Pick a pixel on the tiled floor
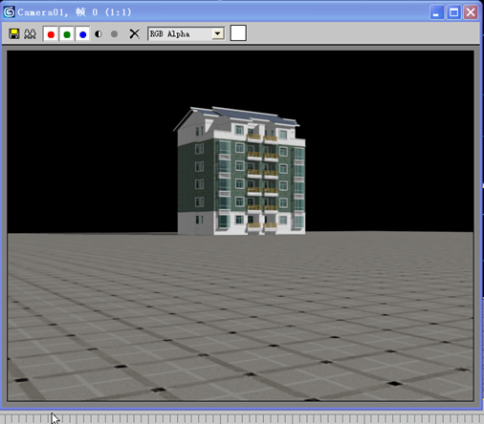This screenshot has height=424, width=484. (x=241, y=318)
